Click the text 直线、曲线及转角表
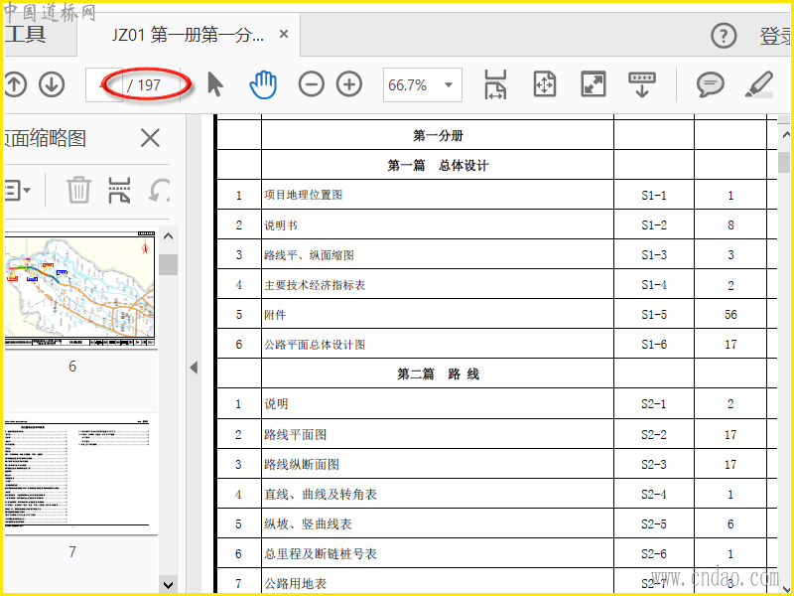794x596 pixels. click(x=321, y=494)
